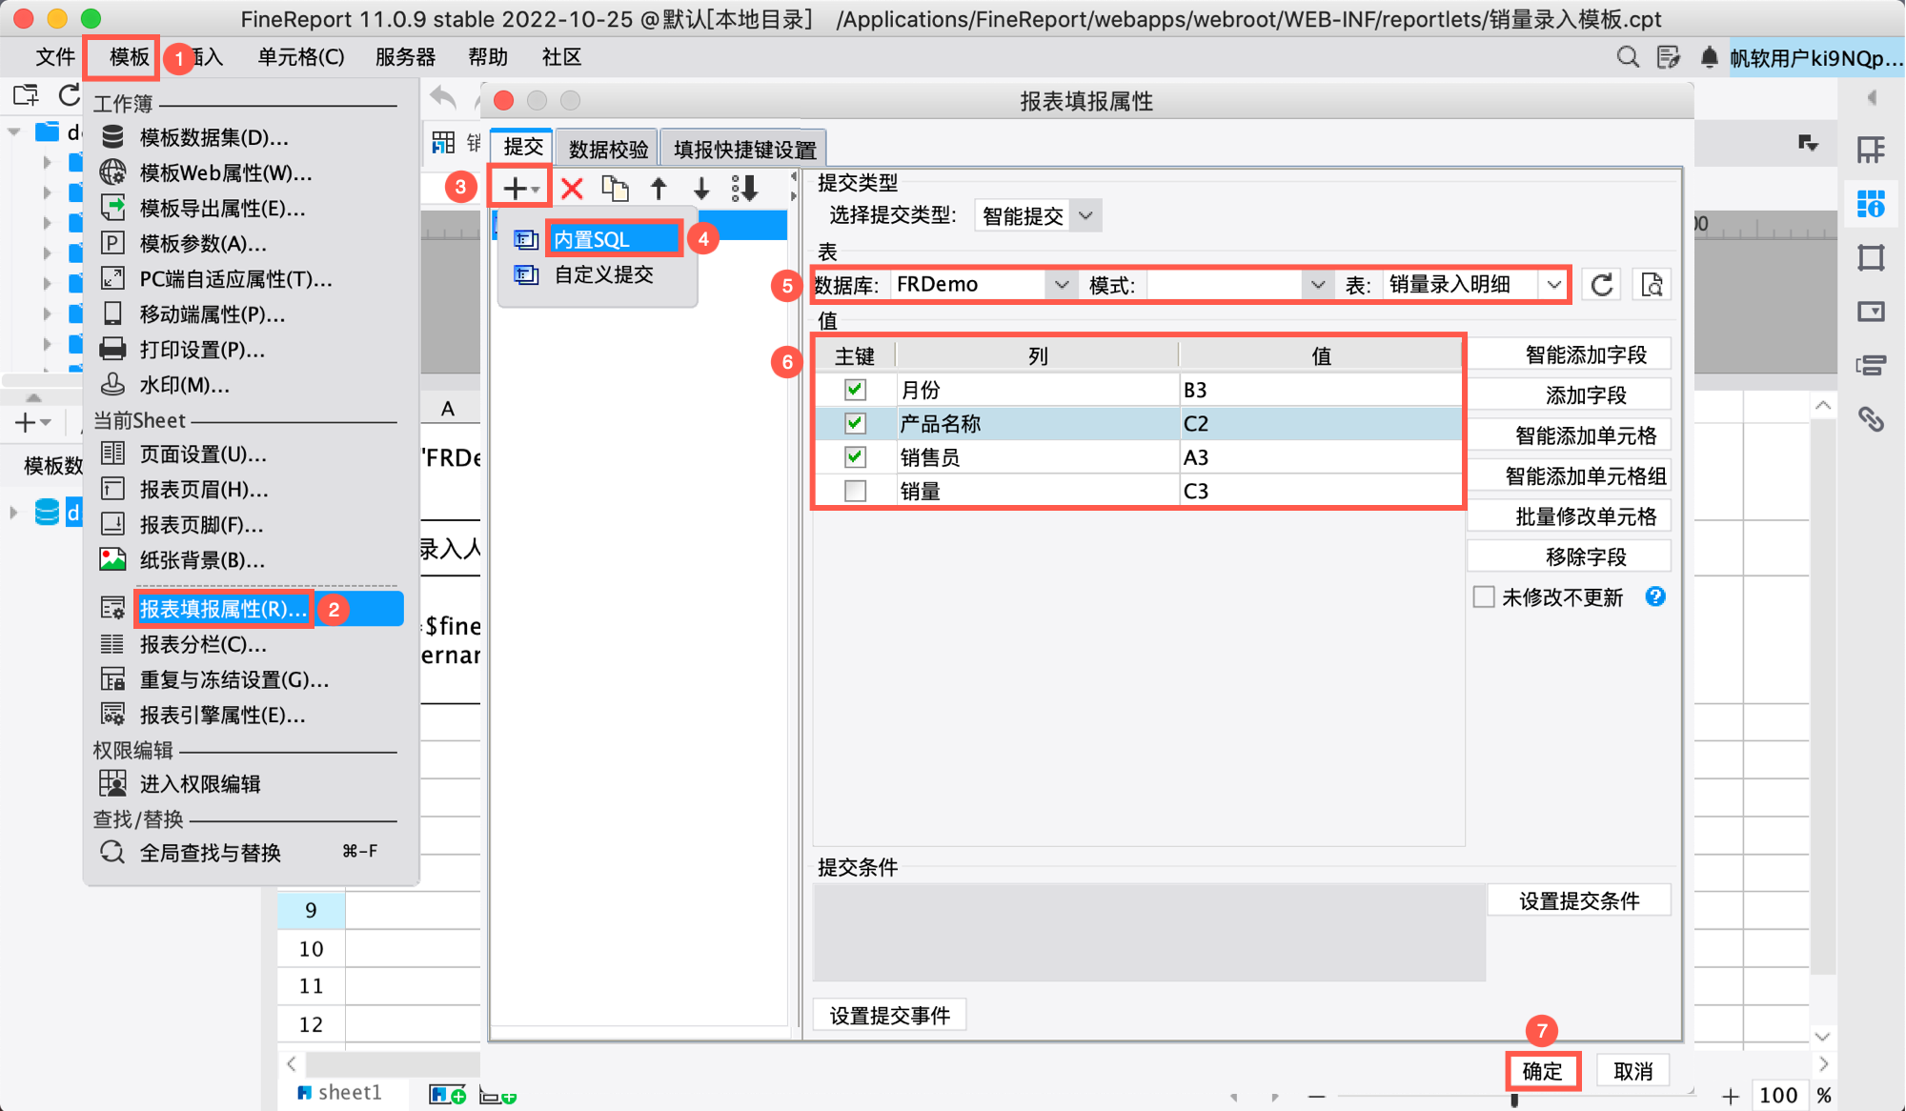Move submission down with arrow icon
Viewport: 1906px width, 1111px height.
[x=701, y=188]
